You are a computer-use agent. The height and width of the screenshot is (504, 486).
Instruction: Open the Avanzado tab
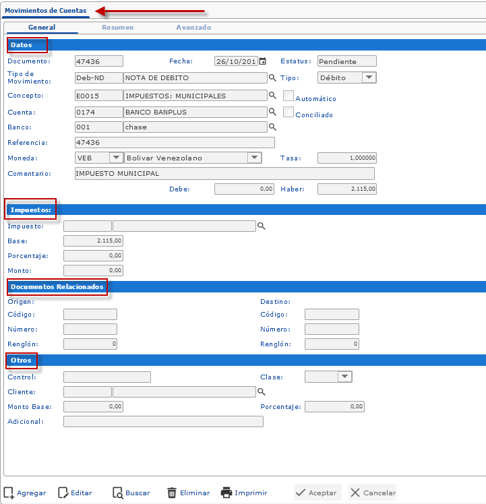tap(193, 28)
